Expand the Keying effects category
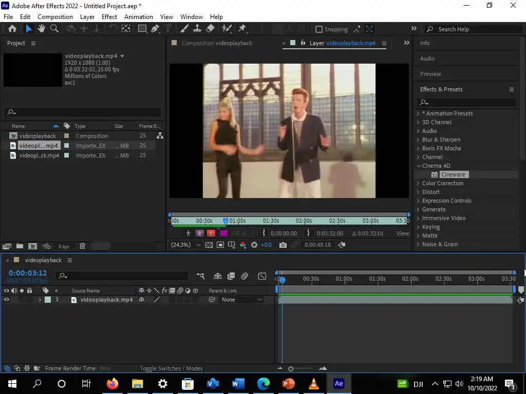Image resolution: width=526 pixels, height=394 pixels. point(418,227)
